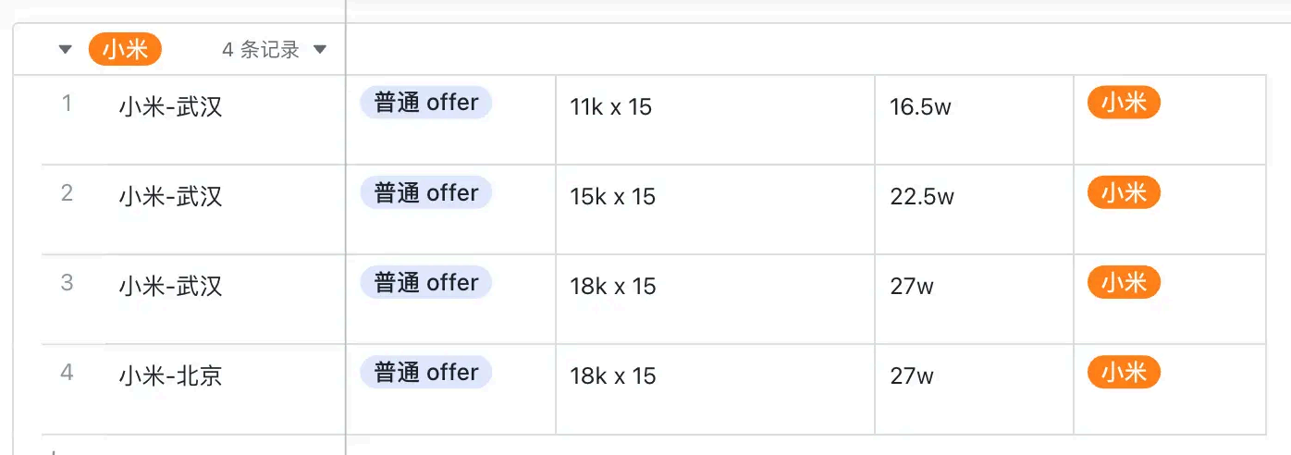Open the 4 条记录 dropdown arrow
Viewport: 1291px width, 455px height.
320,50
